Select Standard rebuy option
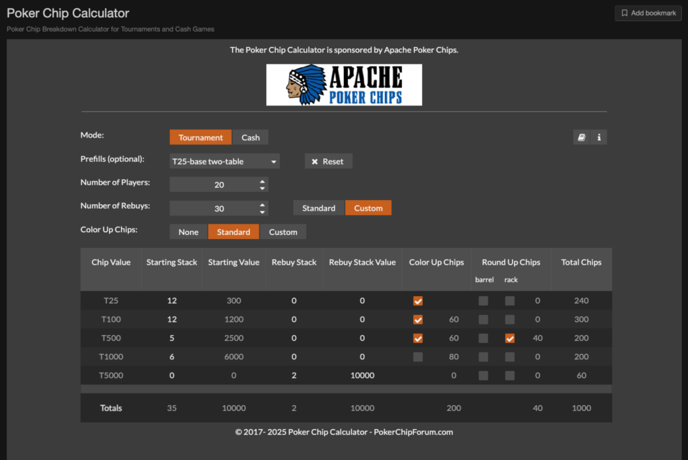The width and height of the screenshot is (688, 460). point(318,208)
